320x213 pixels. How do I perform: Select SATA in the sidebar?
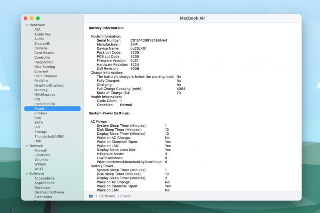tap(38, 123)
